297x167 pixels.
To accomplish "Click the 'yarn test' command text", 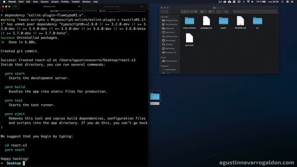I will (x=13, y=100).
